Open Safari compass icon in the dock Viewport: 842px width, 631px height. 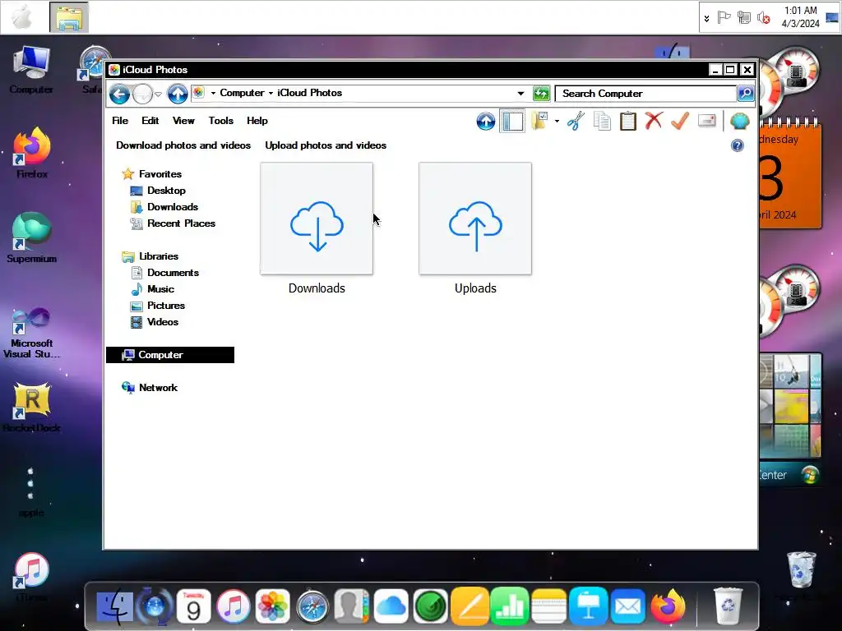pyautogui.click(x=312, y=607)
